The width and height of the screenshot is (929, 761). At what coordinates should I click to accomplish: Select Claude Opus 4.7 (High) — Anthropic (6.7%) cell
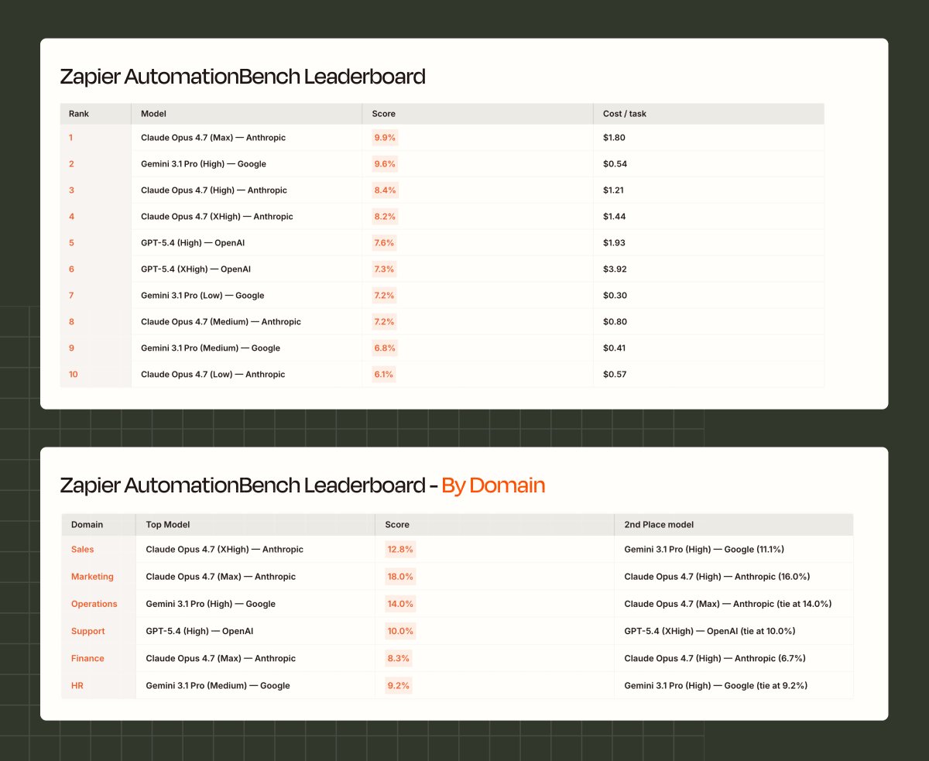[734, 658]
